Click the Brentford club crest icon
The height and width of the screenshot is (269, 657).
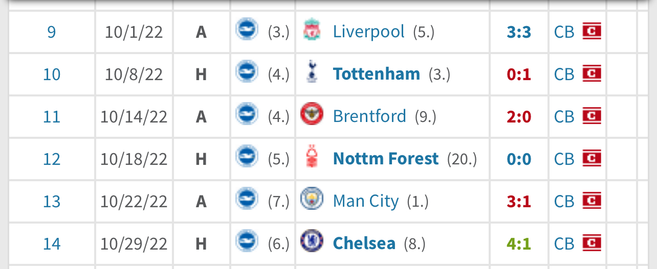click(x=311, y=114)
